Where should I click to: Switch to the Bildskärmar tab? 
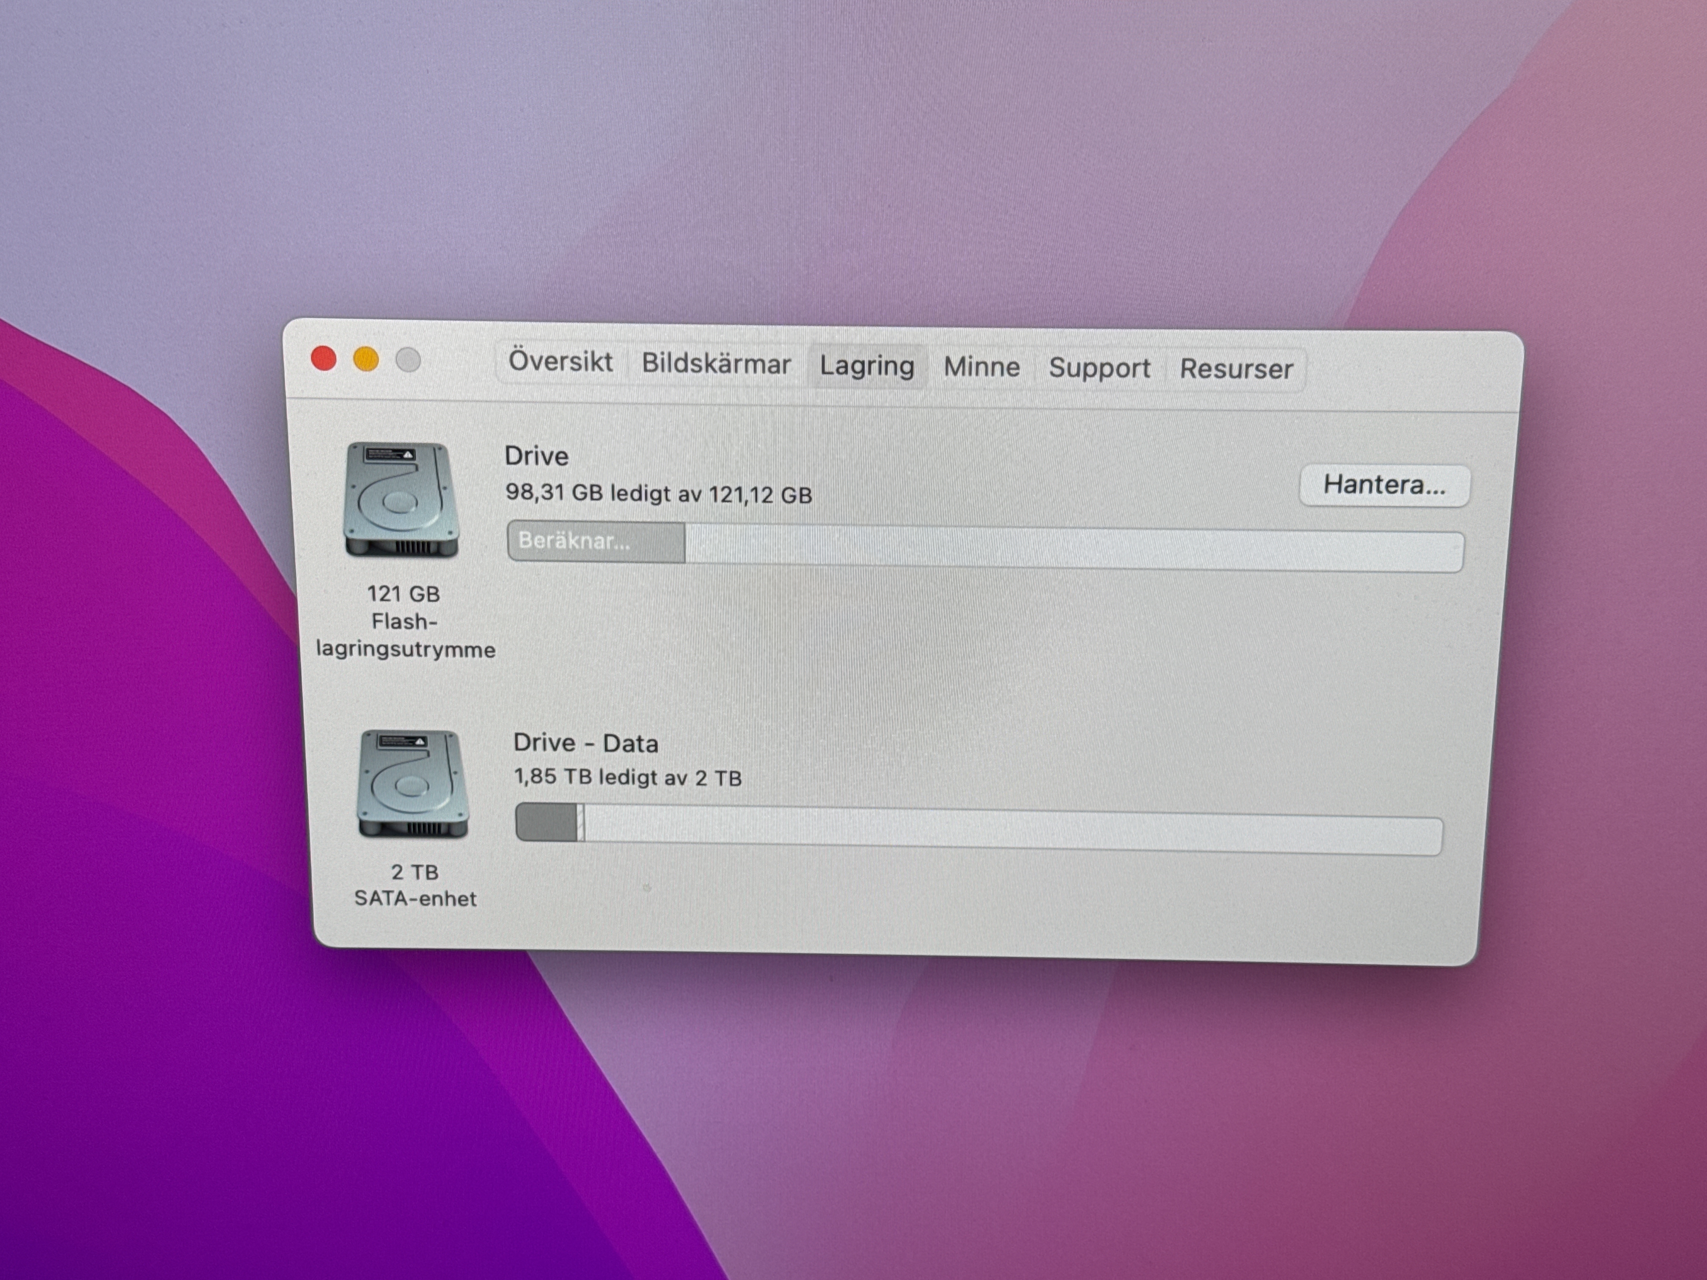(x=716, y=364)
